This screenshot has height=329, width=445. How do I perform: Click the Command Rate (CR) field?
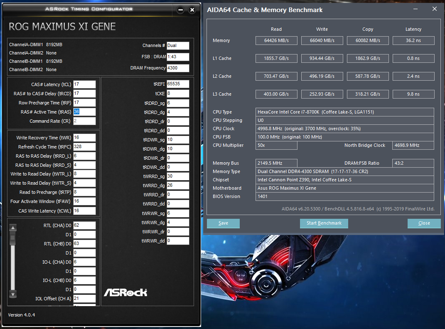tap(84, 121)
